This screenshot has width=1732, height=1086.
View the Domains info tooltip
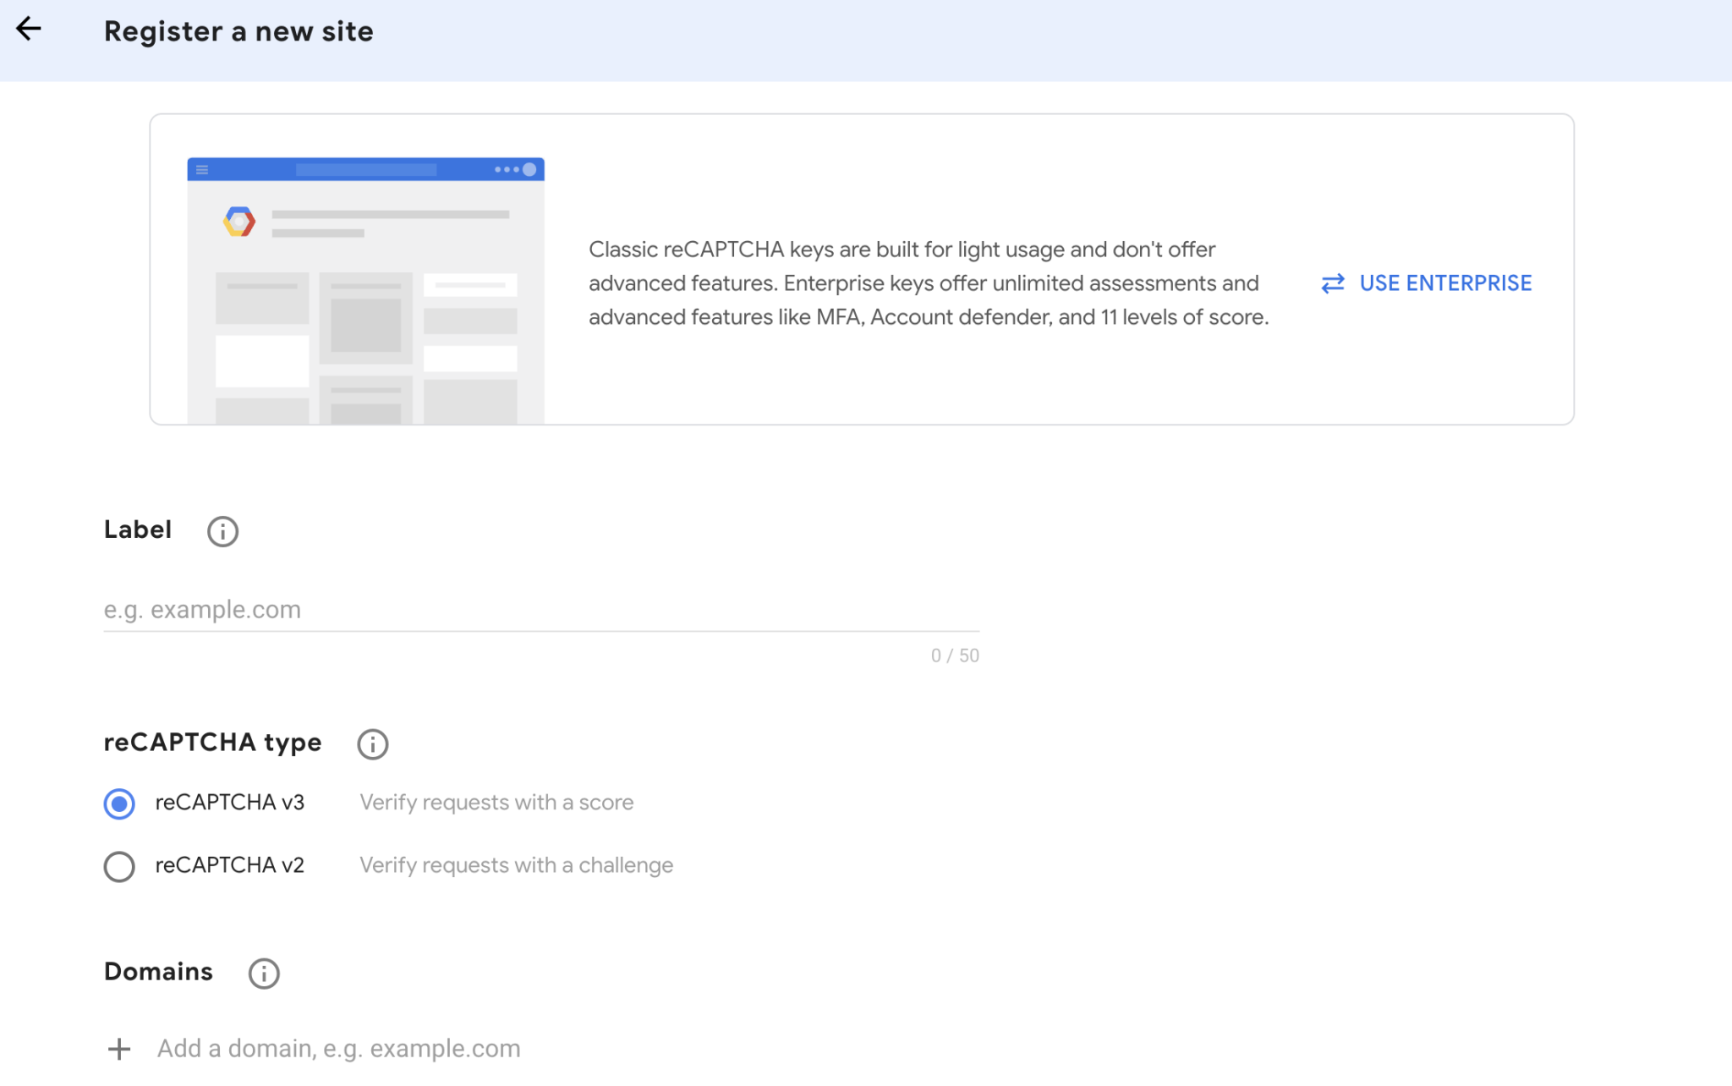point(263,974)
